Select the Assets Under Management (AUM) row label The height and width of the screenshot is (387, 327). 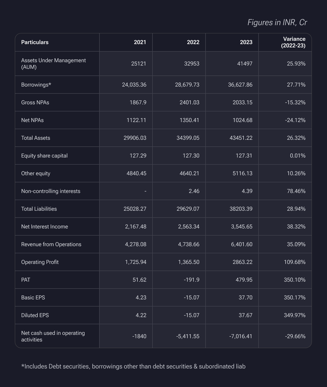(x=54, y=64)
